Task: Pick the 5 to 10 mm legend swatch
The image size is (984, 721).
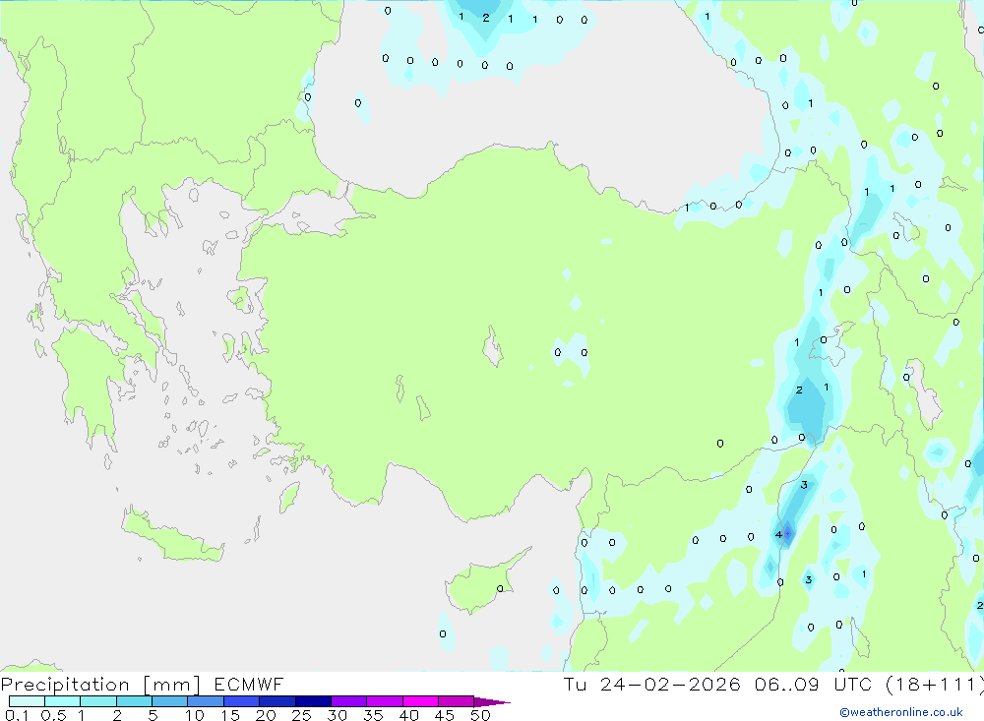Action: (170, 701)
